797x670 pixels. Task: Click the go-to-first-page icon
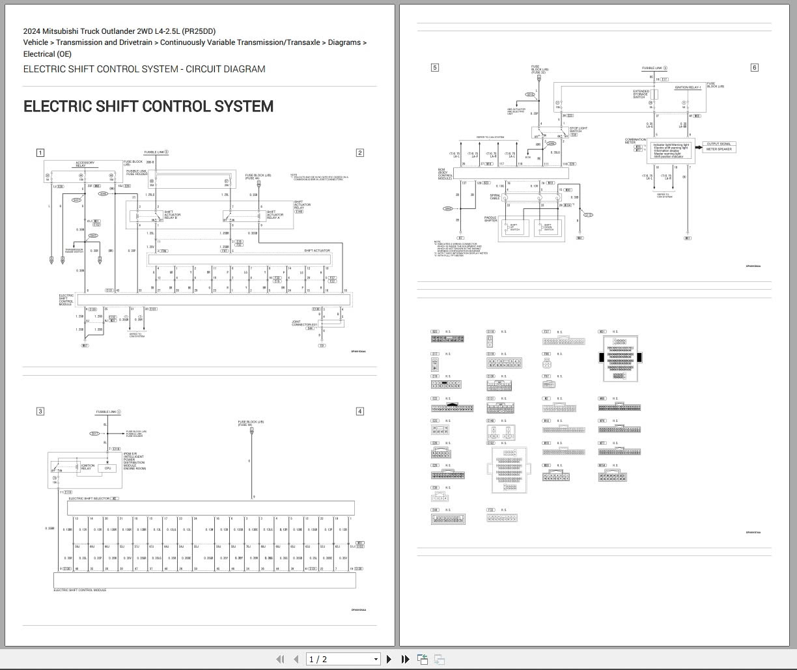(x=281, y=659)
